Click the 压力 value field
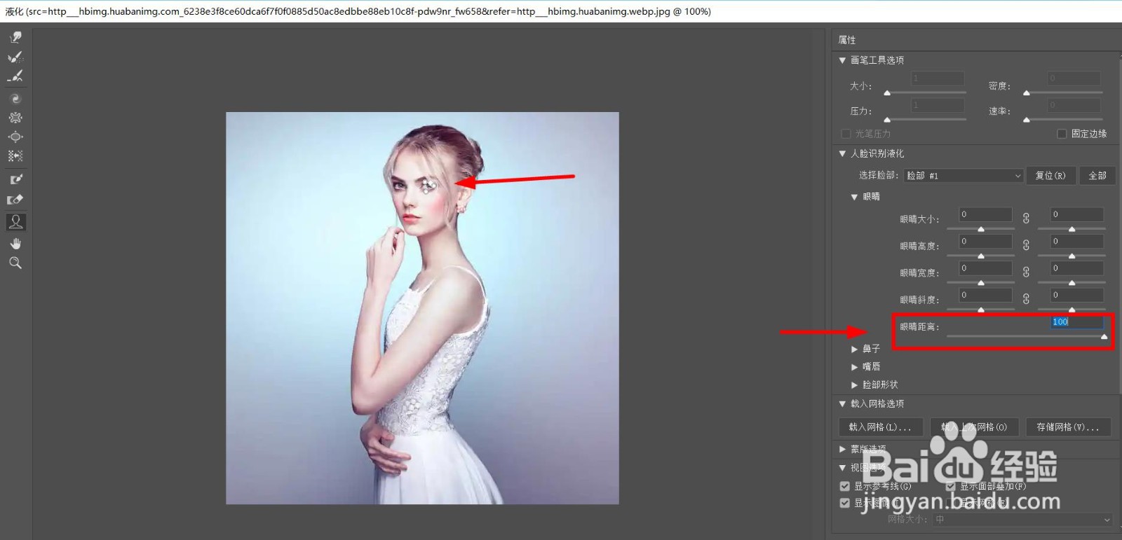Screen dimensions: 1122x540 tap(938, 105)
